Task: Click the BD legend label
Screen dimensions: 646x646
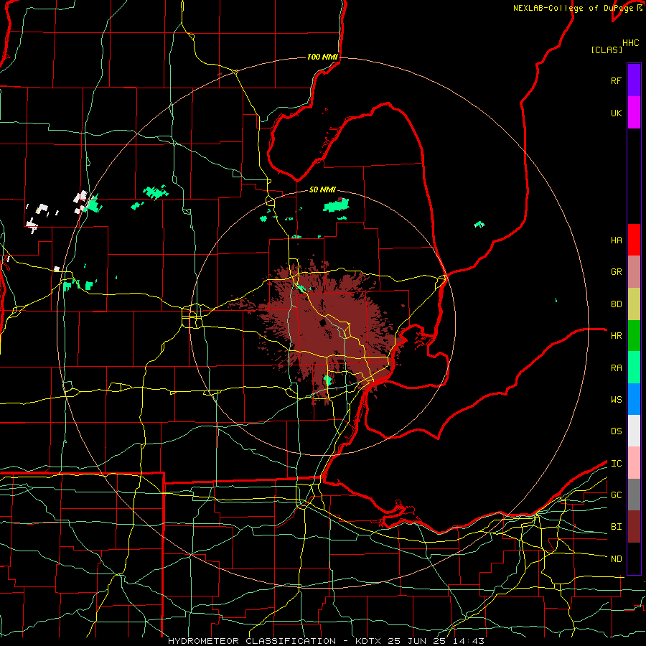Action: (616, 304)
